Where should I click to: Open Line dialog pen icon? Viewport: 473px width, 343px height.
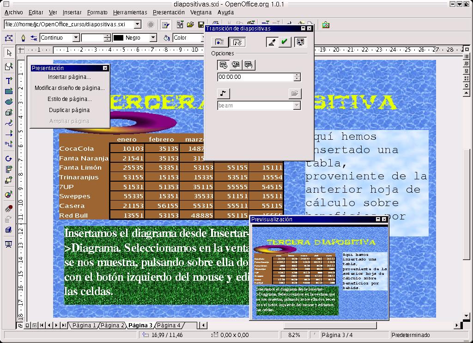(x=23, y=38)
